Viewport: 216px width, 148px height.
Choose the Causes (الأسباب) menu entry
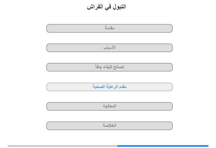pyautogui.click(x=109, y=48)
